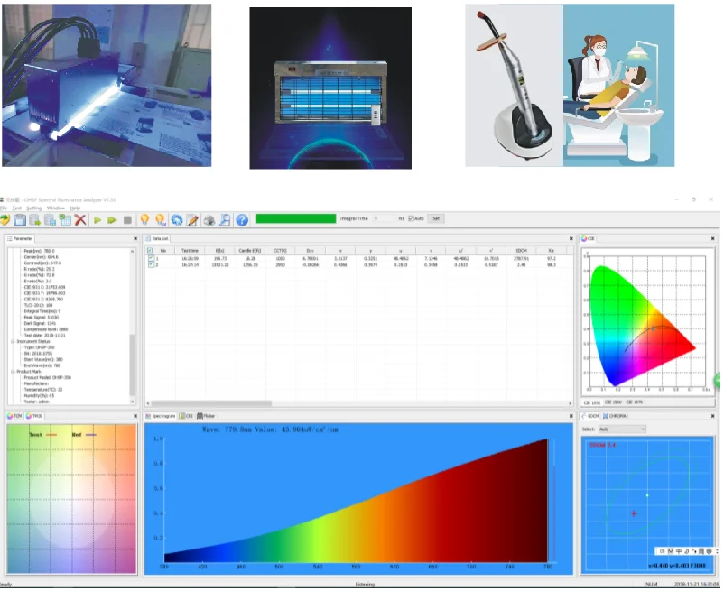Click Data List horizontal scroll right arrow
Viewport: 724px width, 591px height.
(x=570, y=403)
